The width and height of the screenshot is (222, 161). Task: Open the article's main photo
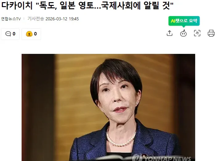click(x=108, y=107)
